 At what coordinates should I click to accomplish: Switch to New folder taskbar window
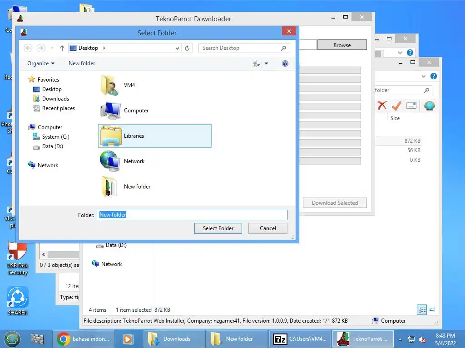(x=236, y=339)
